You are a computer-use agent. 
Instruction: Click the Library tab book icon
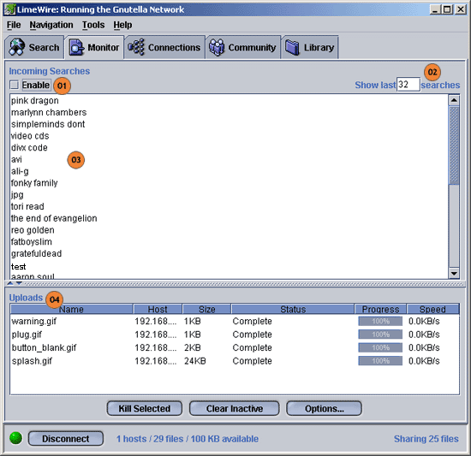[x=292, y=47]
